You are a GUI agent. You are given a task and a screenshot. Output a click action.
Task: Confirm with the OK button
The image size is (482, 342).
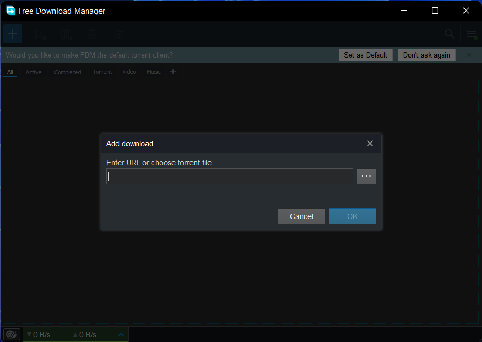pos(352,216)
